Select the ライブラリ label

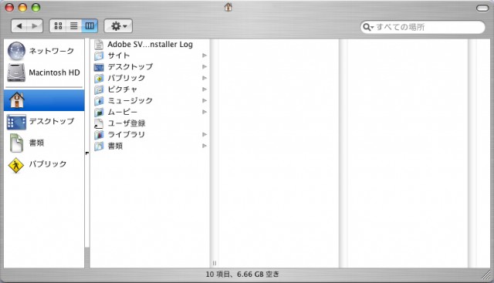[127, 135]
